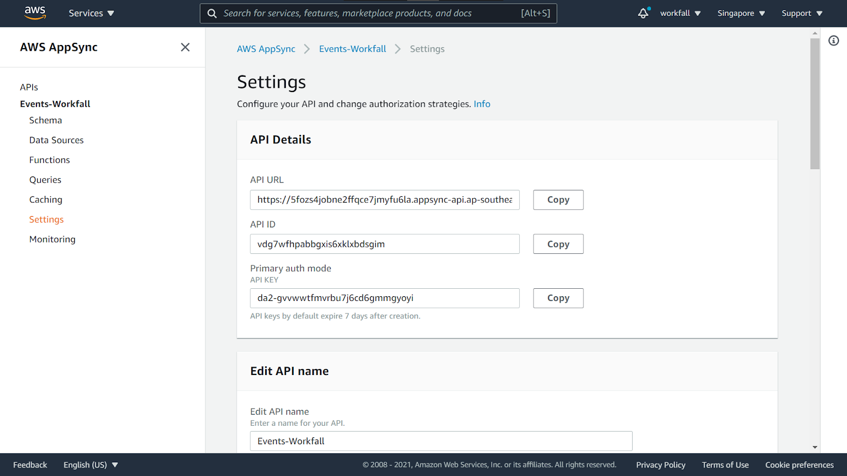
Task: Go to APIs in the sidebar
Action: pos(29,87)
